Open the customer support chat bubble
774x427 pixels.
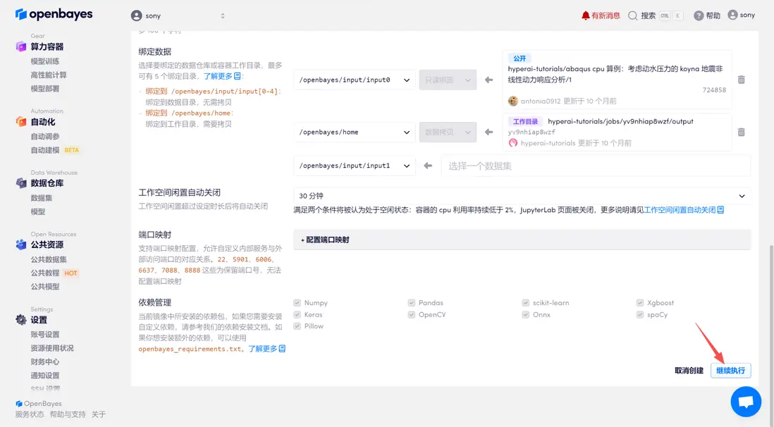[745, 401]
